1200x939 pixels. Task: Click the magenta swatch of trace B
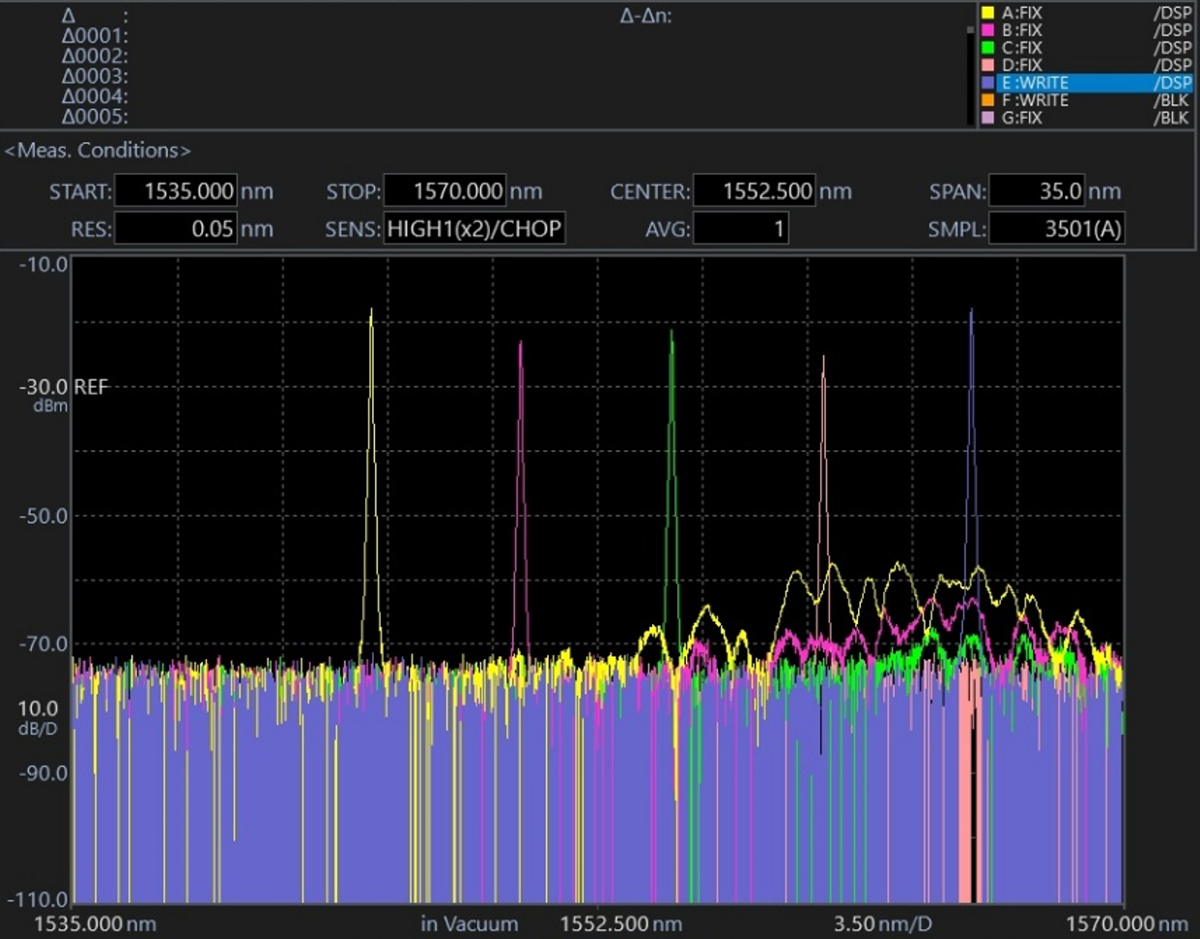coord(987,30)
